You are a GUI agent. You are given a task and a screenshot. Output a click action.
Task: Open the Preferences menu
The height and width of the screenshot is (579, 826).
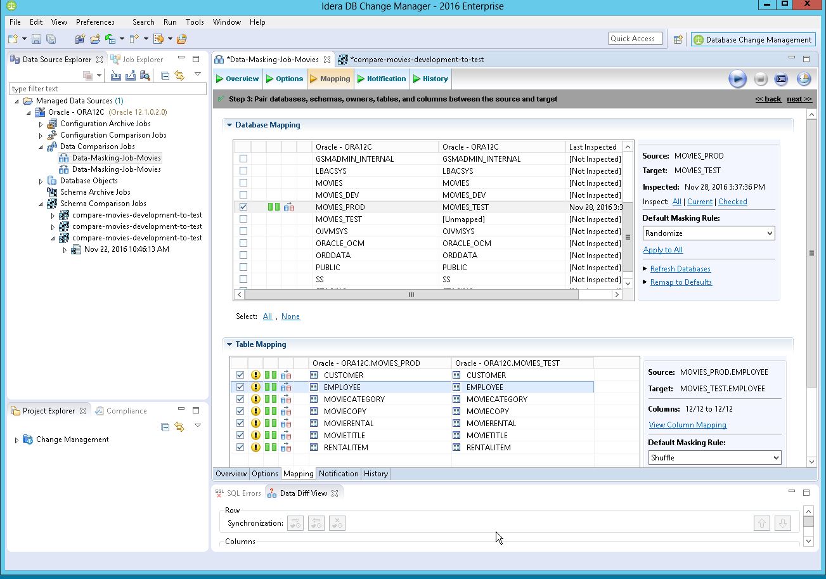(95, 22)
